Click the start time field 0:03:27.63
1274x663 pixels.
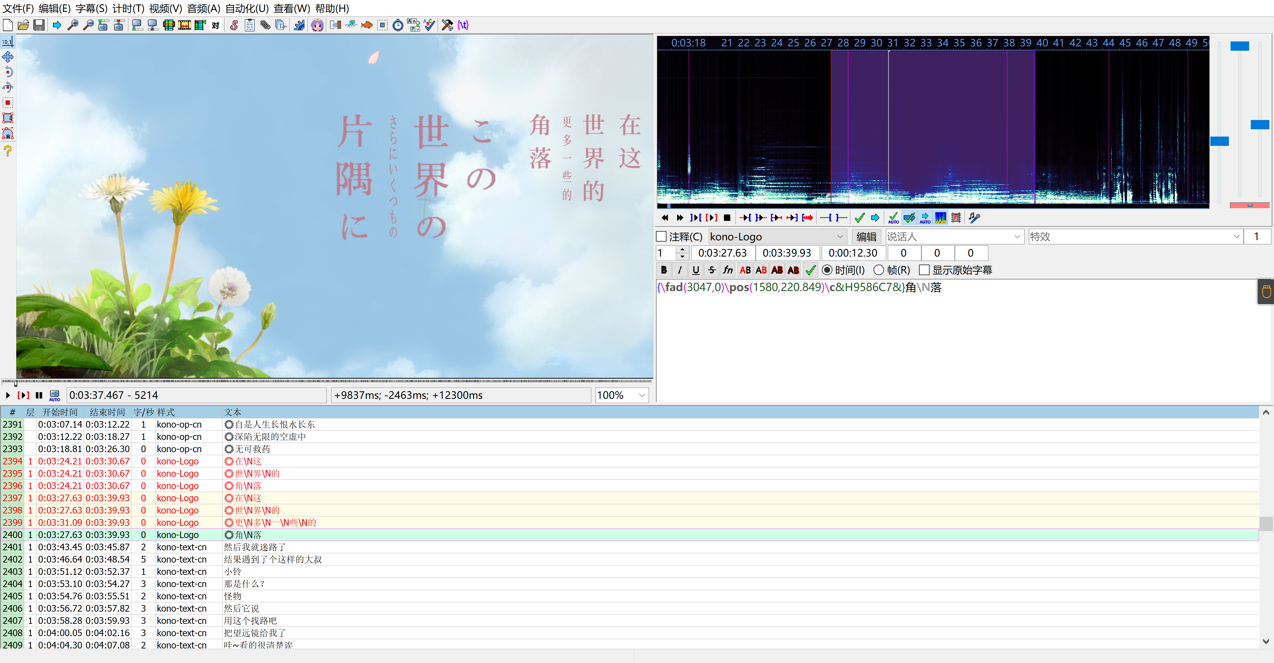(723, 254)
